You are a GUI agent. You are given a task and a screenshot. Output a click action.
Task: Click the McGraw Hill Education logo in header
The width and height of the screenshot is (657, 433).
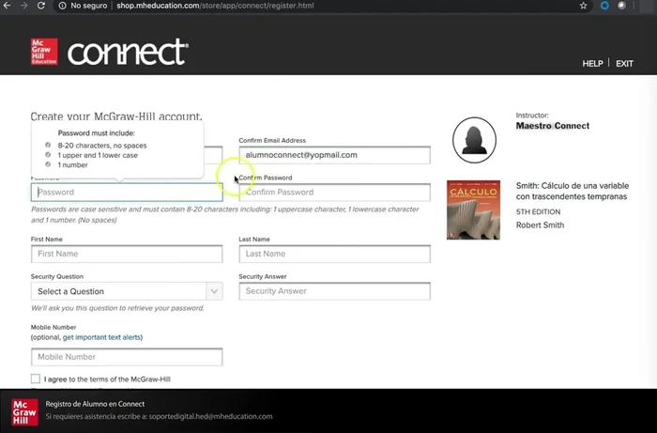(x=44, y=52)
